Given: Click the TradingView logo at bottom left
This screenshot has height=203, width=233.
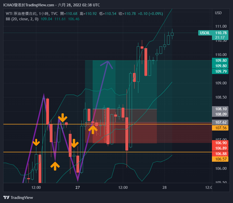Looking at the screenshot, I should coord(18,197).
